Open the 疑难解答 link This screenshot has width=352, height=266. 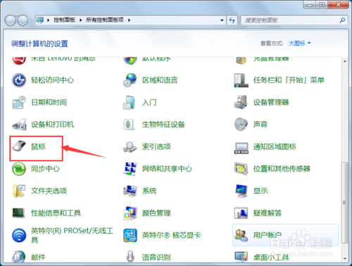point(268,213)
